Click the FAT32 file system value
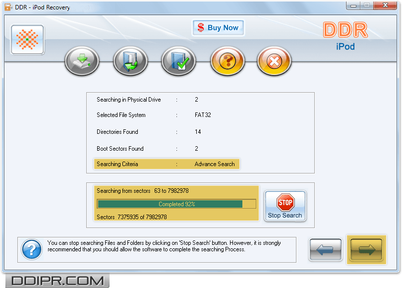The image size is (402, 288). pyautogui.click(x=203, y=115)
